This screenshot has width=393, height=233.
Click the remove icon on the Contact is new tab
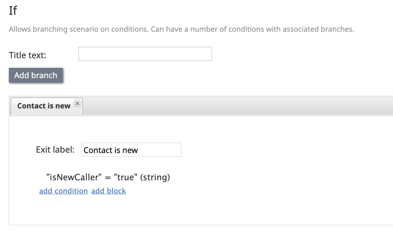click(77, 104)
